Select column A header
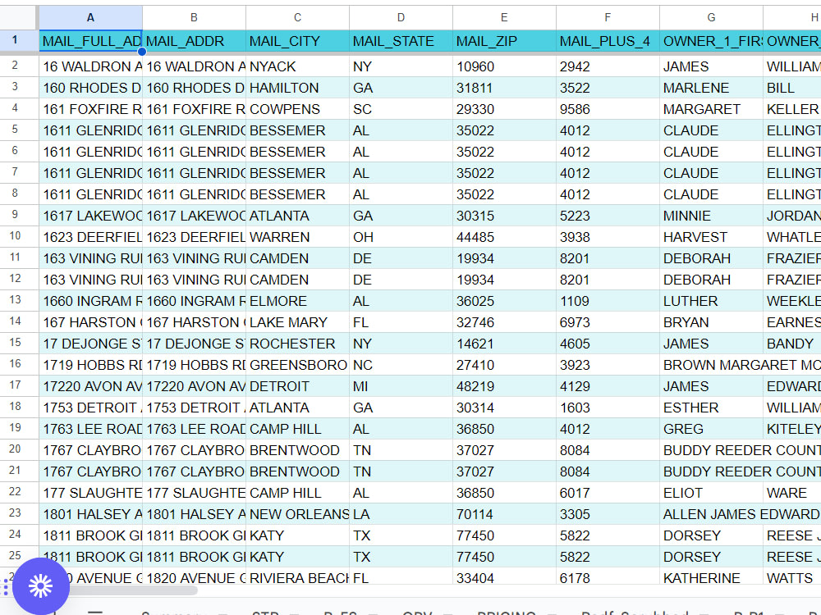This screenshot has width=821, height=615. tap(90, 18)
